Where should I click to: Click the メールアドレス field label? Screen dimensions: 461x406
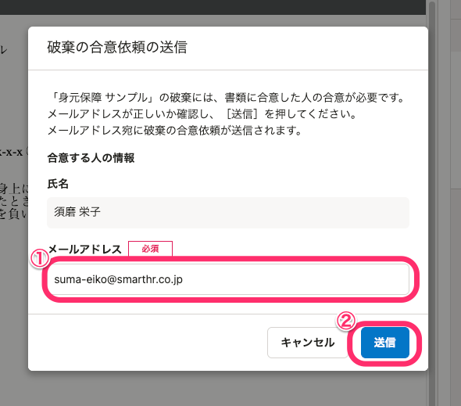84,250
